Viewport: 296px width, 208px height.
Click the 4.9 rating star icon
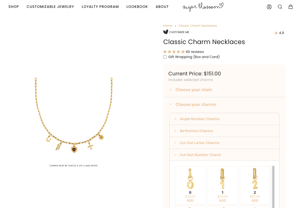[276, 33]
